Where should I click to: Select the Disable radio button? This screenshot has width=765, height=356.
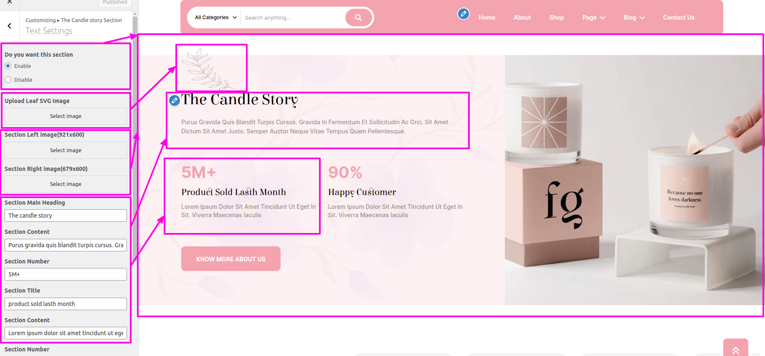tap(8, 80)
